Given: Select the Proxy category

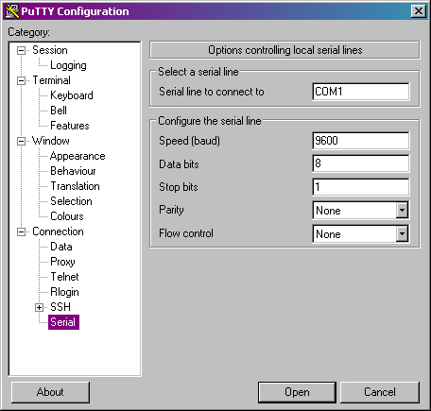Looking at the screenshot, I should (x=62, y=262).
